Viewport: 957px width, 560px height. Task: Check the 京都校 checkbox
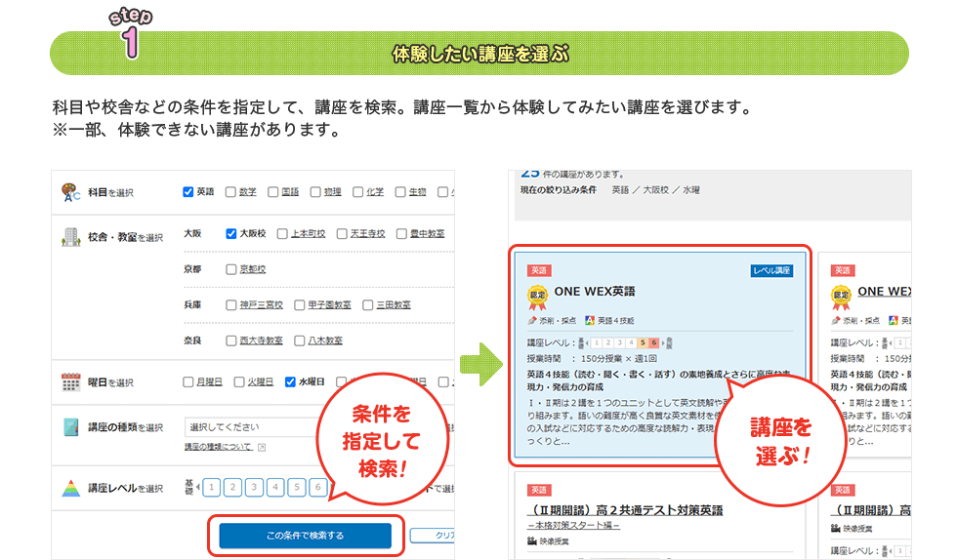click(230, 269)
